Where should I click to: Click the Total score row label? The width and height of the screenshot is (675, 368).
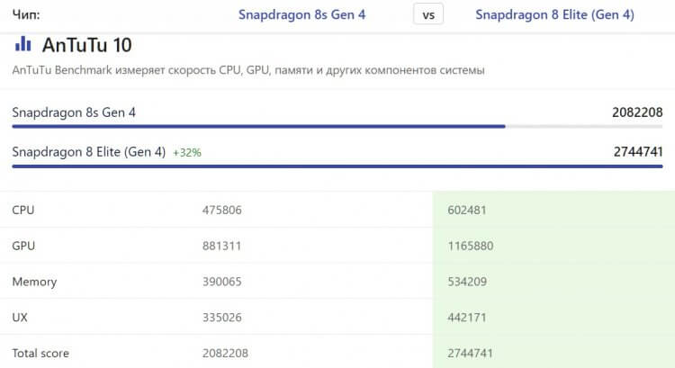point(40,353)
